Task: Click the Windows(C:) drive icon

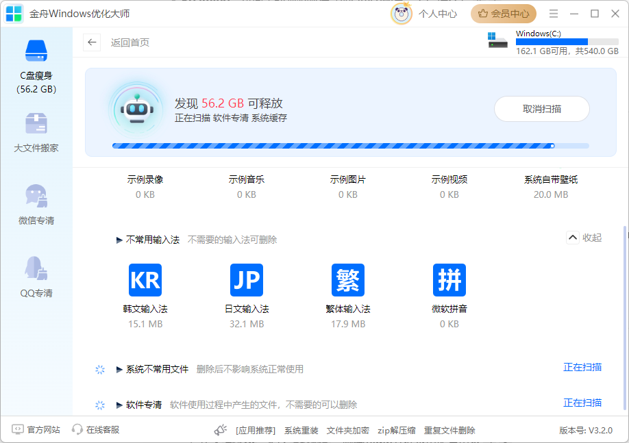Action: 497,40
